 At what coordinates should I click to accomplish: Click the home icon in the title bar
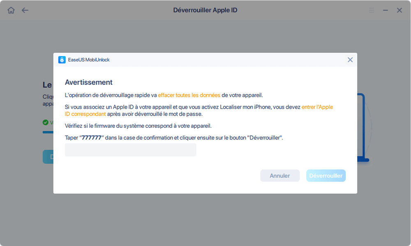11,10
